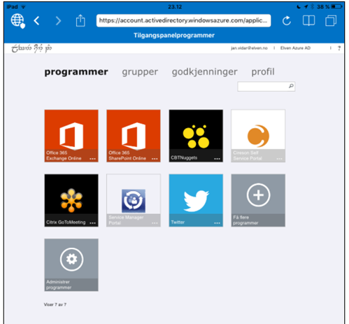Show open tabs with the tabs icon
The height and width of the screenshot is (324, 349).
(x=331, y=20)
